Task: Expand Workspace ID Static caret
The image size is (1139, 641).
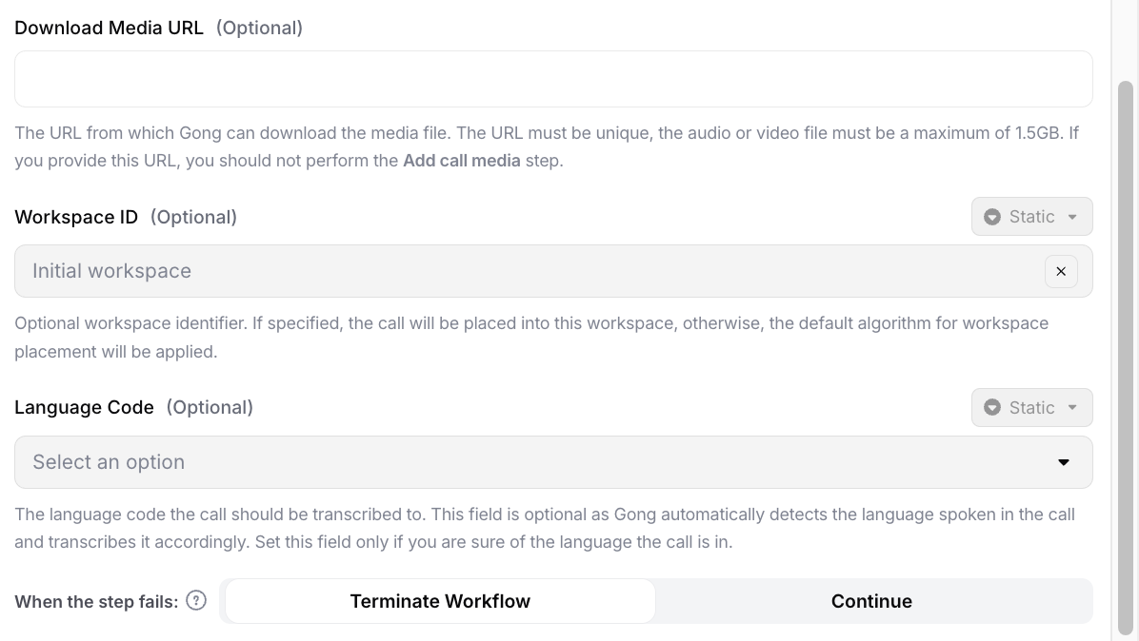Action: [1072, 217]
